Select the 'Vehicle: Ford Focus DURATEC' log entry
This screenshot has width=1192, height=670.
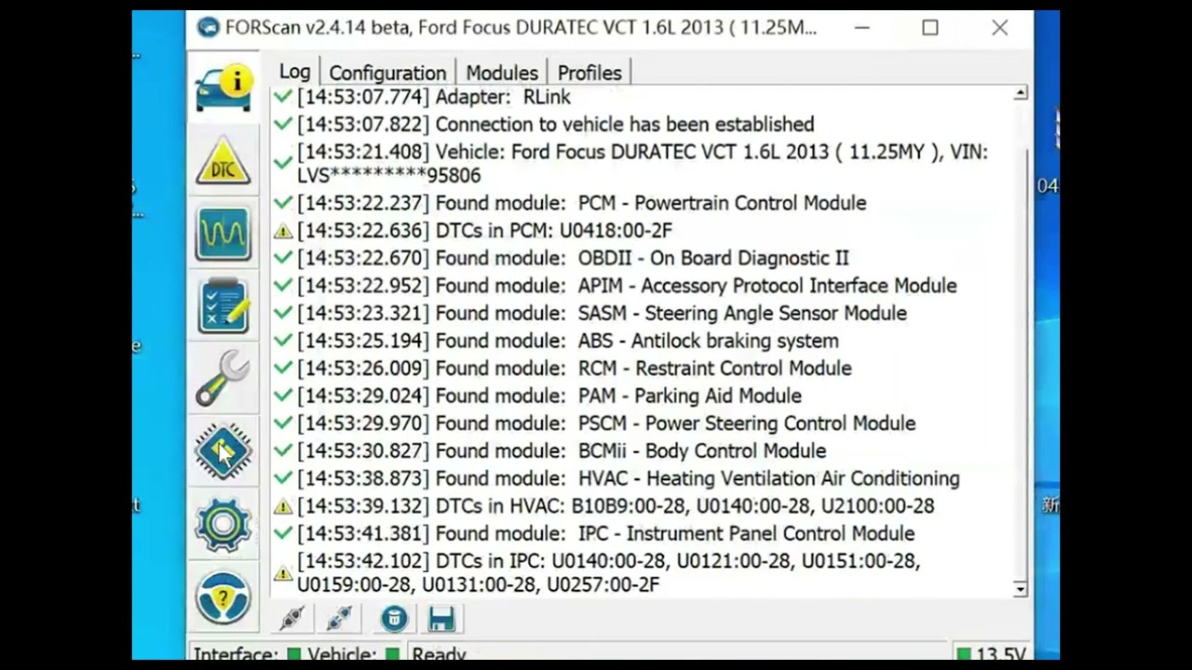(x=643, y=164)
